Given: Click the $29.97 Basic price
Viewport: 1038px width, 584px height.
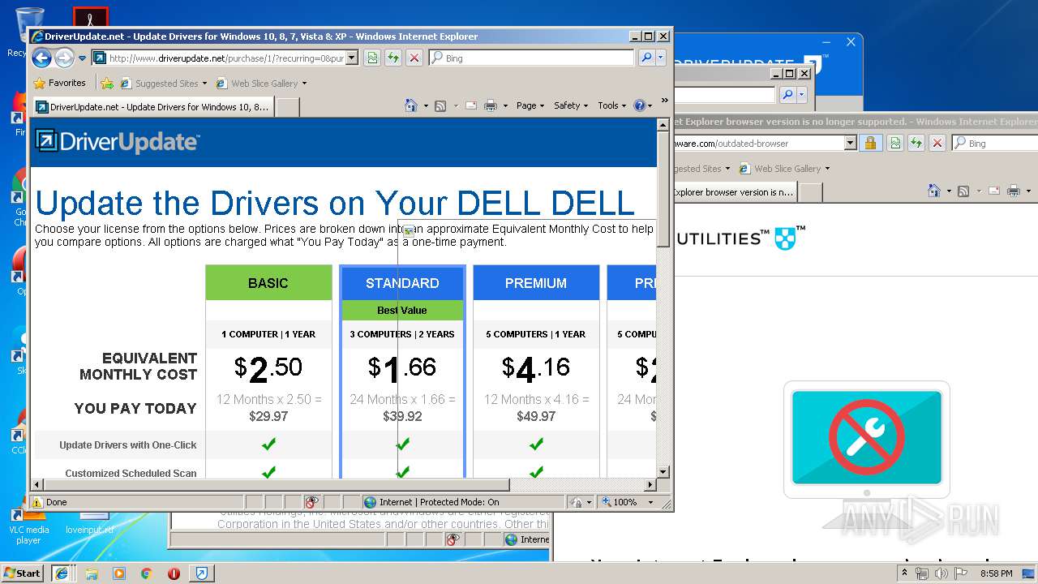Looking at the screenshot, I should coord(268,416).
